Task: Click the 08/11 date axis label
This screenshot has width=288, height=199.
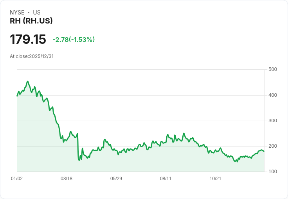Action: (166, 179)
